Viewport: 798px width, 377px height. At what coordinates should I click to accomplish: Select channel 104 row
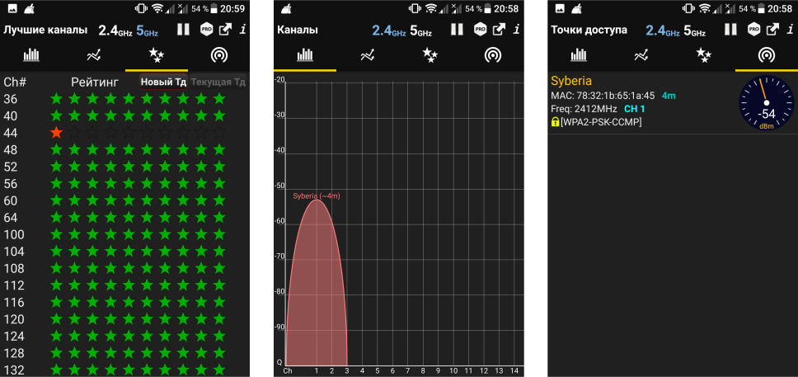pos(124,251)
